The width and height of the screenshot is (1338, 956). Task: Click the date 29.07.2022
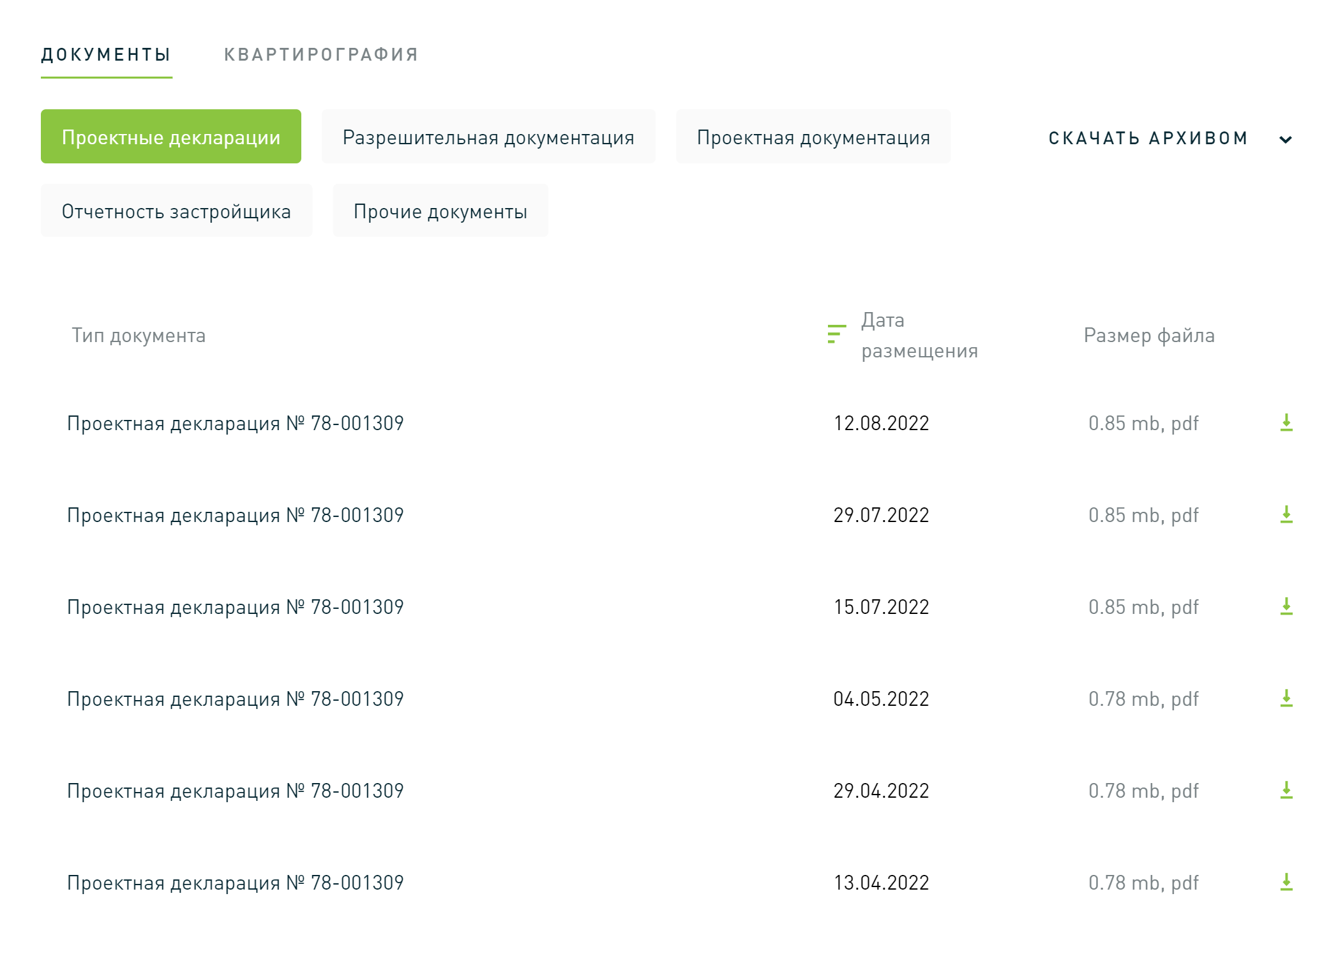(x=881, y=515)
